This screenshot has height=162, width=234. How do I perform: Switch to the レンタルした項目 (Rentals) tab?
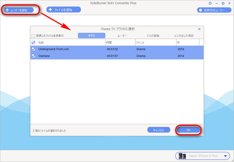pos(184,36)
